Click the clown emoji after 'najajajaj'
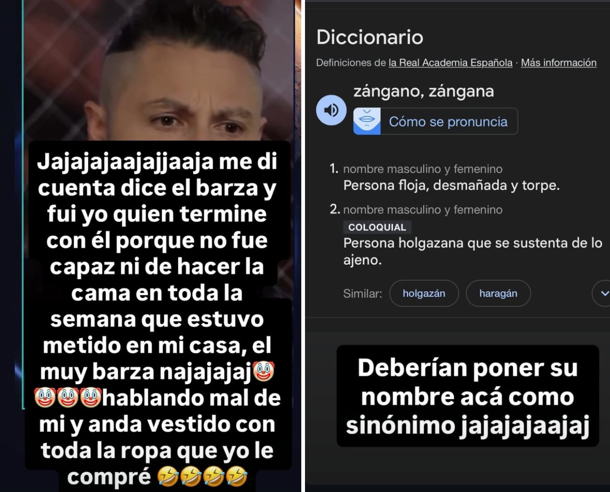The width and height of the screenshot is (610, 492). pos(263,371)
